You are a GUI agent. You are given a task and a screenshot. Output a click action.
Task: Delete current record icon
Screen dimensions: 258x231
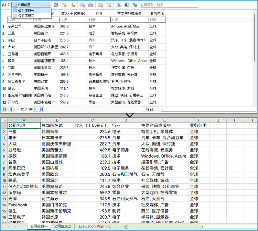click(x=109, y=5)
